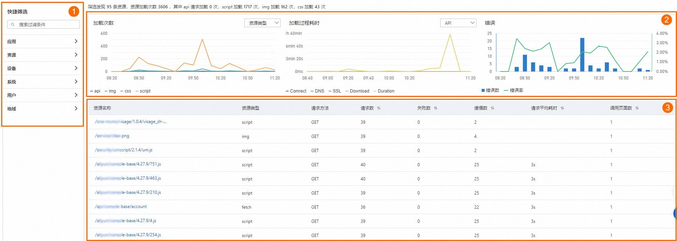Viewport: 677px width, 241px height.
Task: Toggle the Download legend series
Action: pos(357,91)
